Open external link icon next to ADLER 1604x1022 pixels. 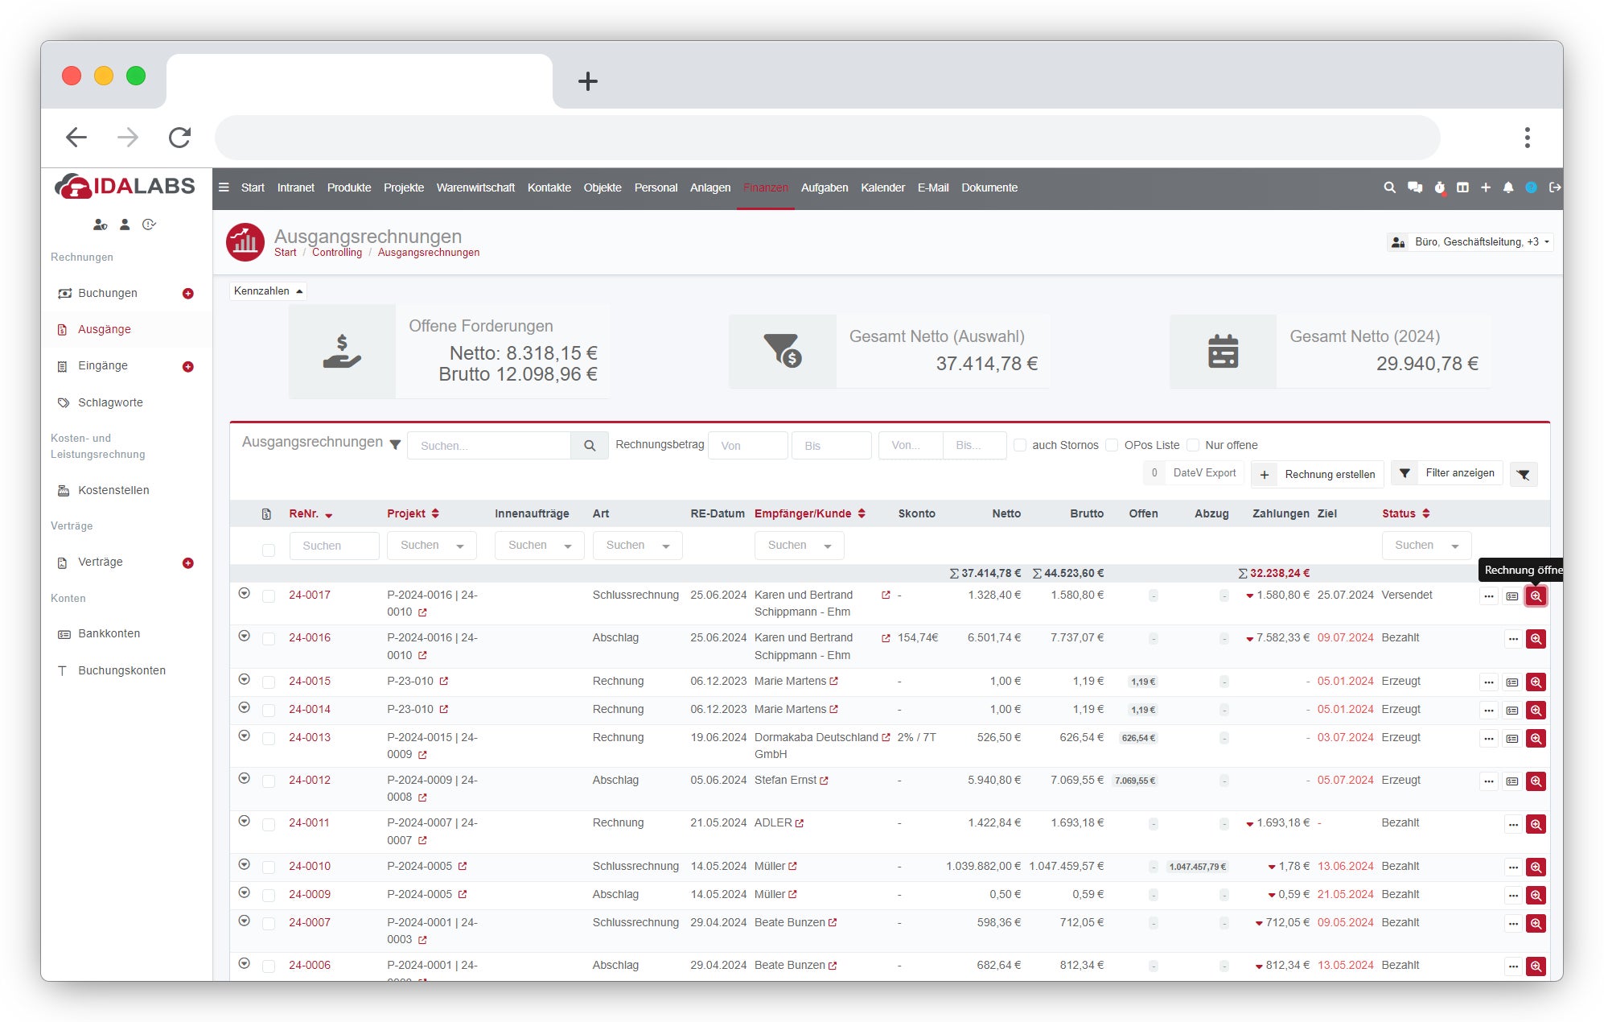pos(800,823)
